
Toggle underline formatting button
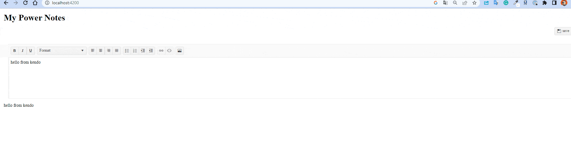[x=31, y=51]
